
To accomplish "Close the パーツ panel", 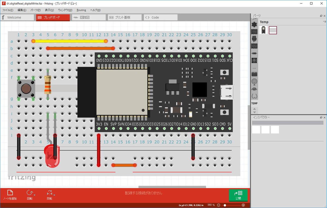I will (x=324, y=16).
